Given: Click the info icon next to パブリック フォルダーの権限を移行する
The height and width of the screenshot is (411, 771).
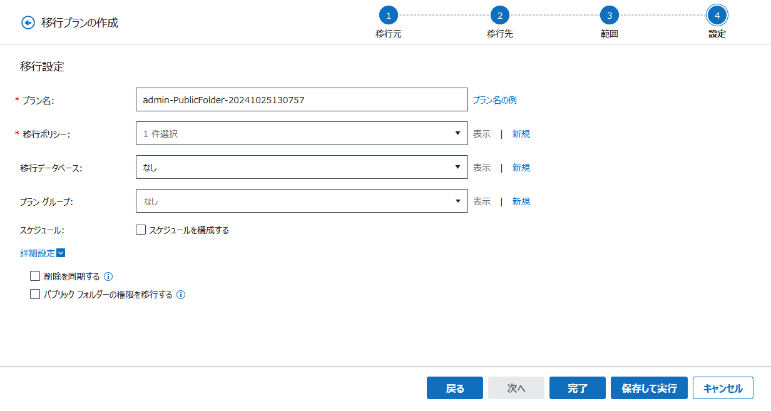Looking at the screenshot, I should coord(181,295).
